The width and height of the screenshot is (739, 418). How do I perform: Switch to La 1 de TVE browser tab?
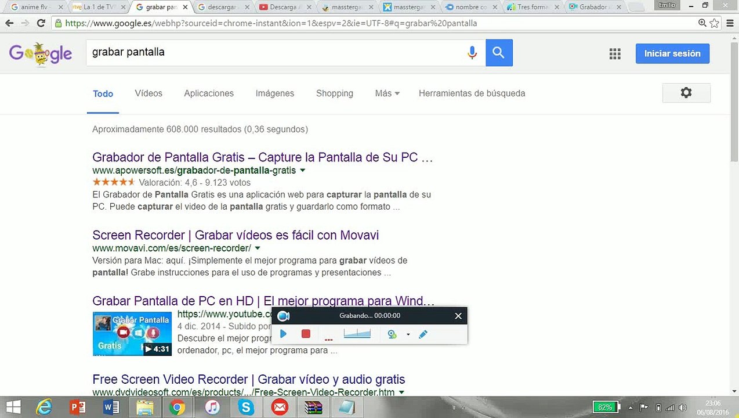point(99,7)
